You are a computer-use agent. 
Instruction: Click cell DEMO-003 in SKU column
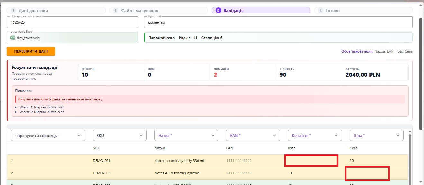click(x=101, y=173)
